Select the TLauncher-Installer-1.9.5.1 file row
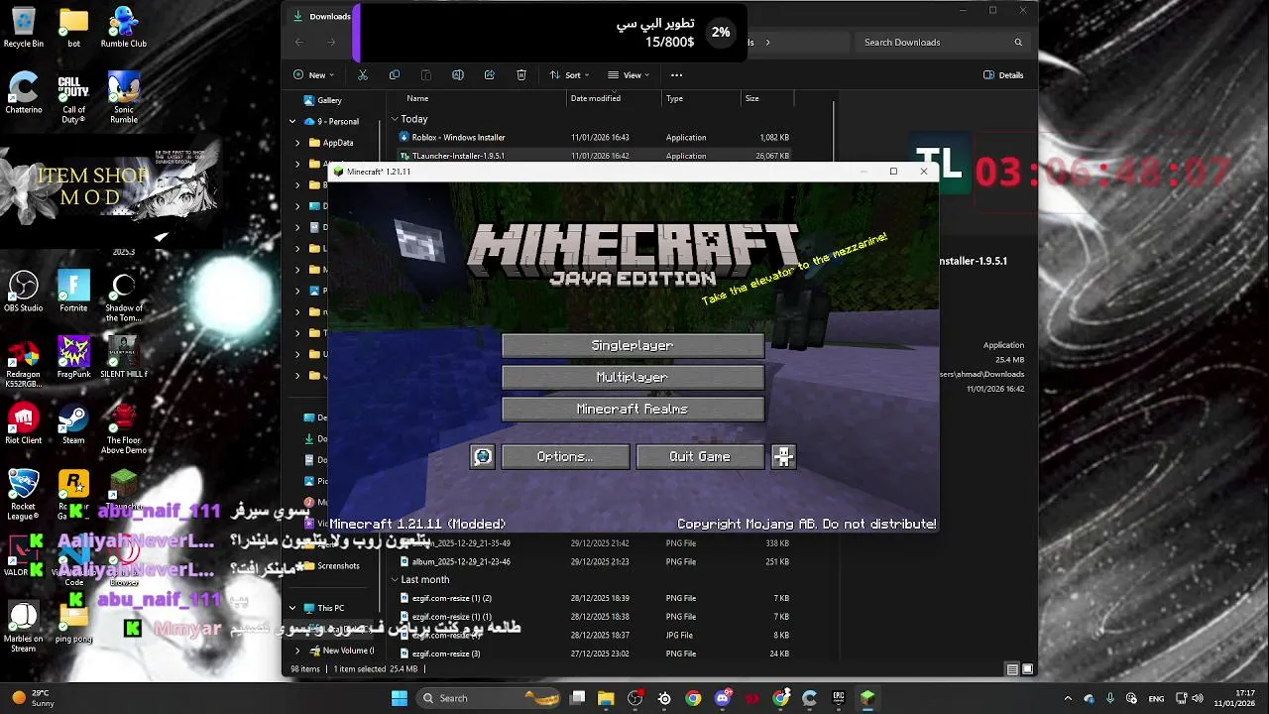Viewport: 1269px width, 714px height. point(595,156)
